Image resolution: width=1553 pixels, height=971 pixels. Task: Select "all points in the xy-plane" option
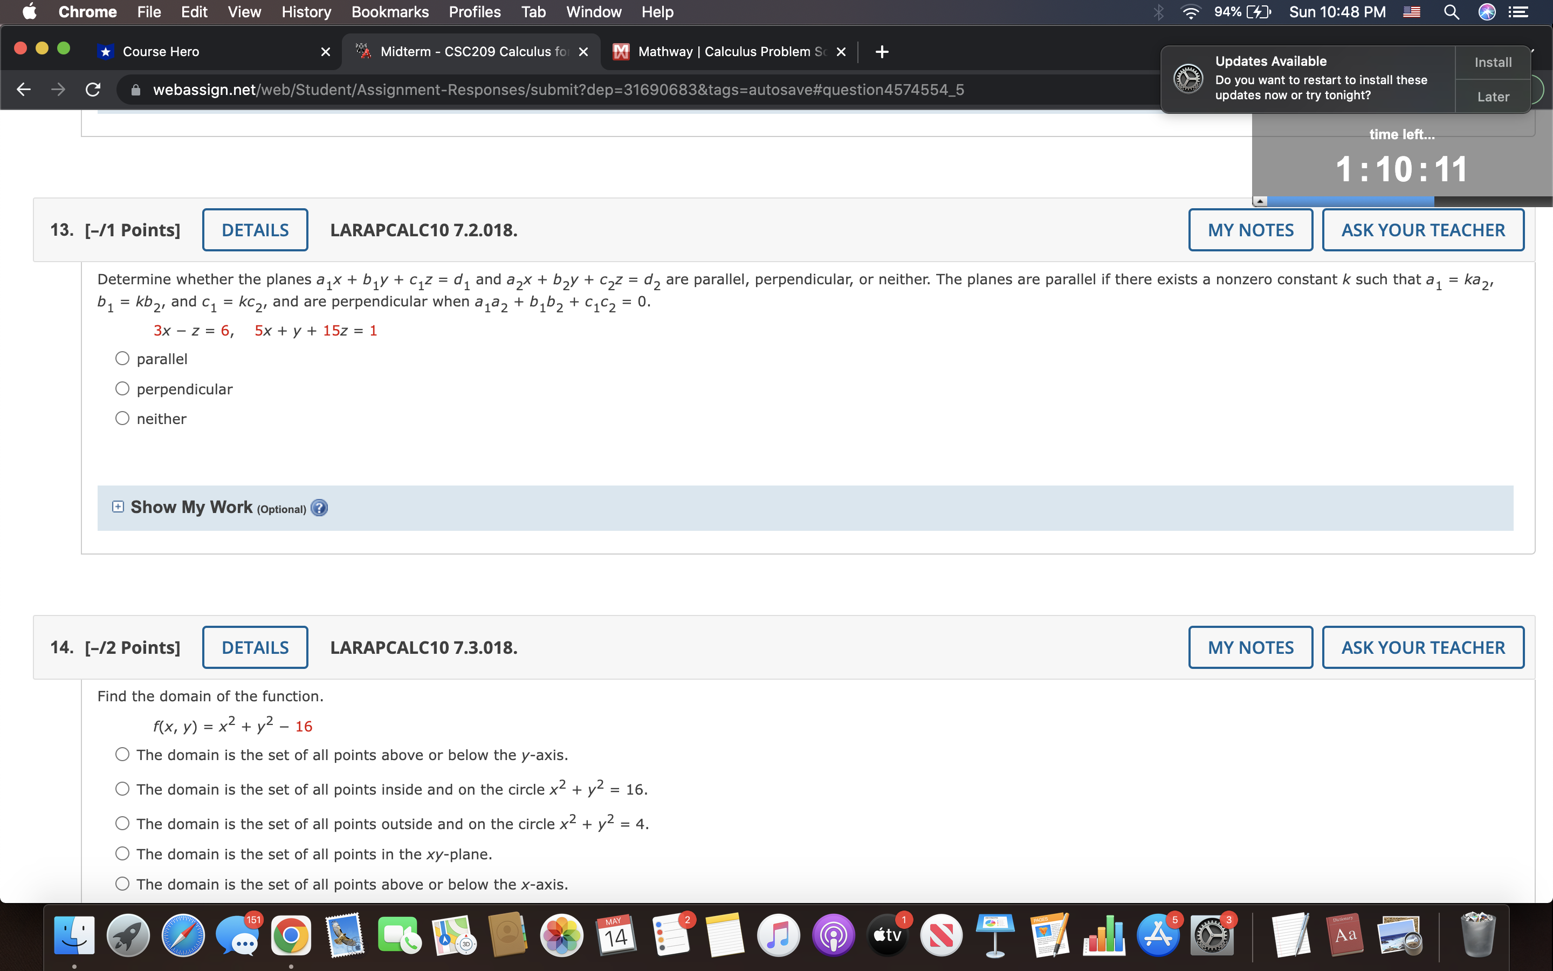122,853
